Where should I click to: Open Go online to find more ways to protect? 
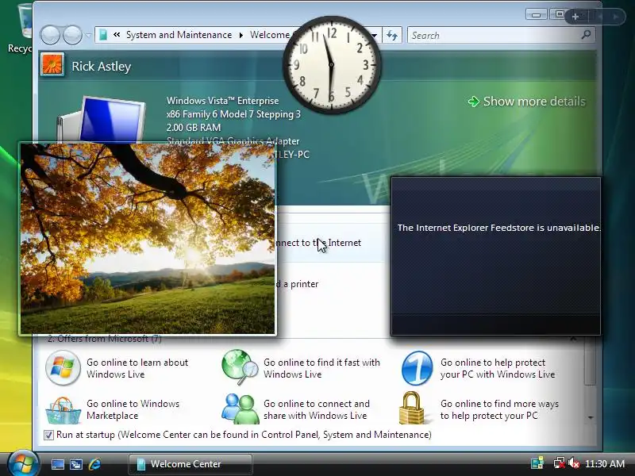coord(499,409)
